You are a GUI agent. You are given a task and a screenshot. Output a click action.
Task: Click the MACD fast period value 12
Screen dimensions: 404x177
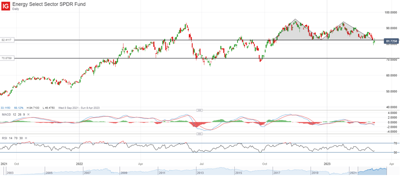click(x=14, y=114)
